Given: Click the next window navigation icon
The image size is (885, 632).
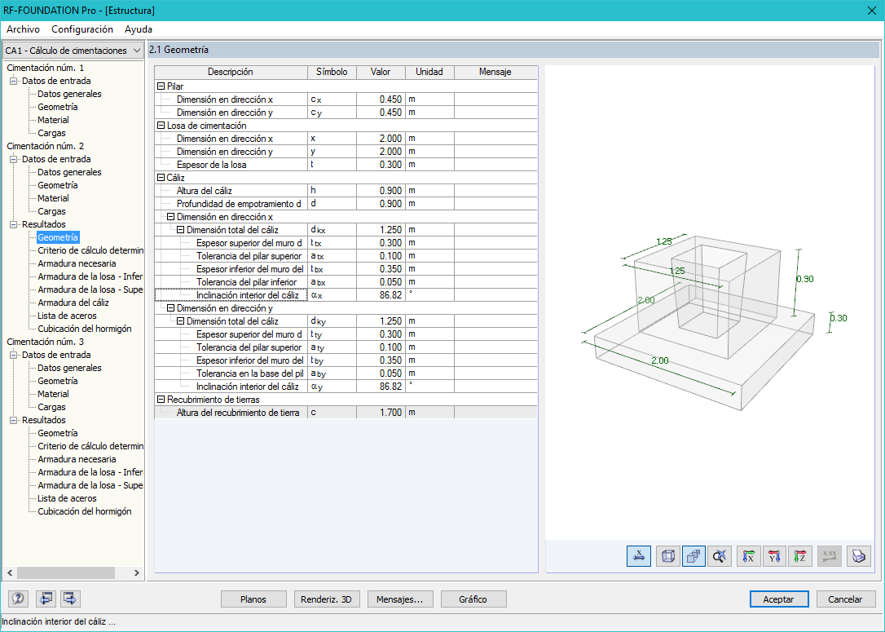Looking at the screenshot, I should pos(70,599).
